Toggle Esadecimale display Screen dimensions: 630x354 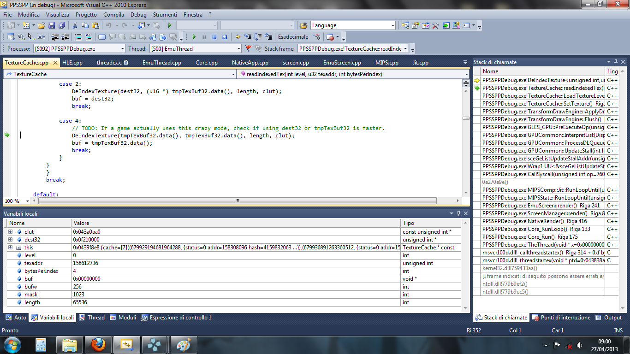click(x=293, y=37)
